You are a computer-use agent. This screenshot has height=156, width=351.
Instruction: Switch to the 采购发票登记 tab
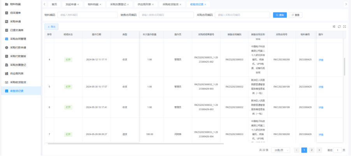point(118,4)
